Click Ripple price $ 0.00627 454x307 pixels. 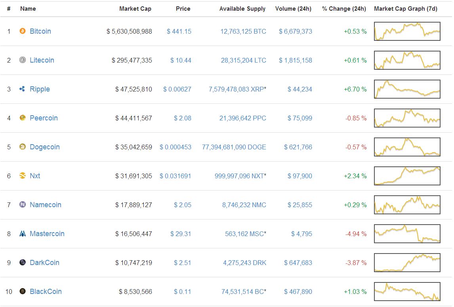click(x=177, y=89)
